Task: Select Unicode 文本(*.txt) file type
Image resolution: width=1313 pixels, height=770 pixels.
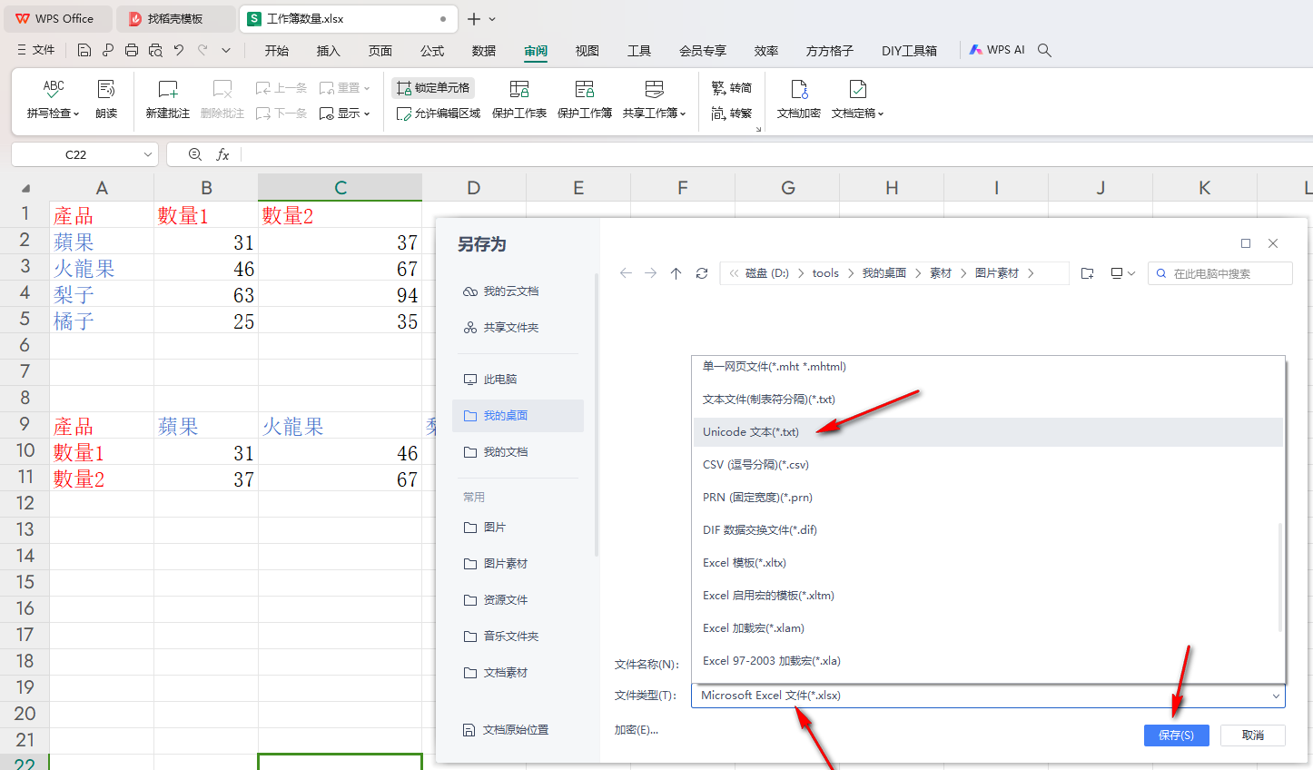Action: tap(987, 432)
